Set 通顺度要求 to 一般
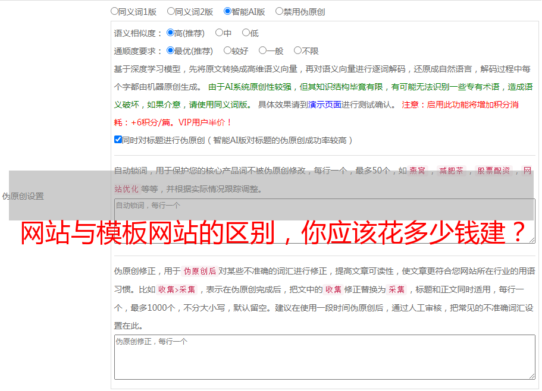542x391 pixels. point(263,51)
